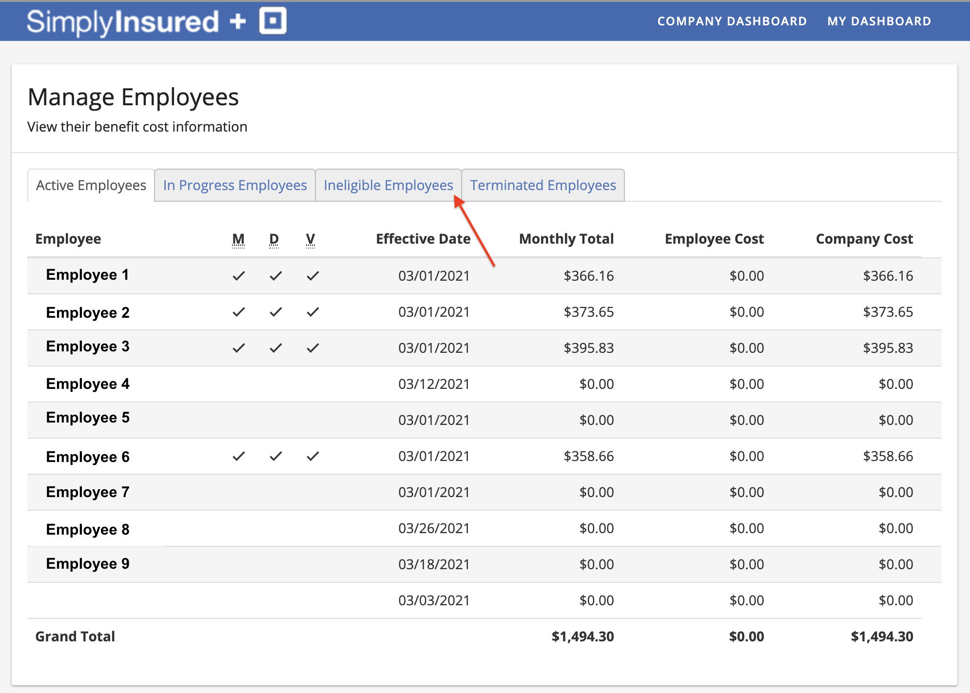Click the M column header abbreviation
This screenshot has width=970, height=693.
click(x=238, y=239)
